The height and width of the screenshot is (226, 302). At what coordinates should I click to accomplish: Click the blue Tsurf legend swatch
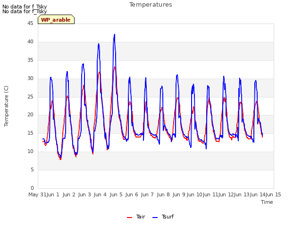tap(155, 218)
